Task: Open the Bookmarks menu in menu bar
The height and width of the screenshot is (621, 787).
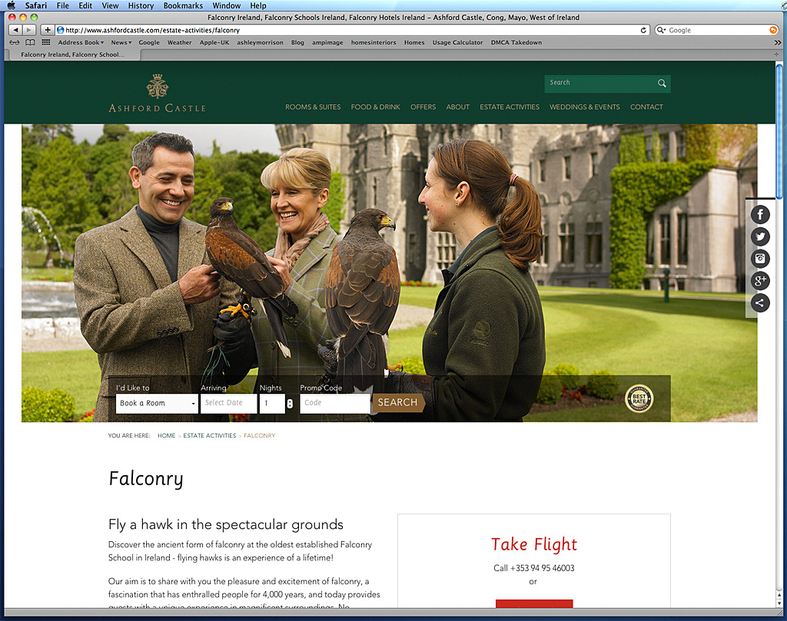Action: click(x=183, y=5)
